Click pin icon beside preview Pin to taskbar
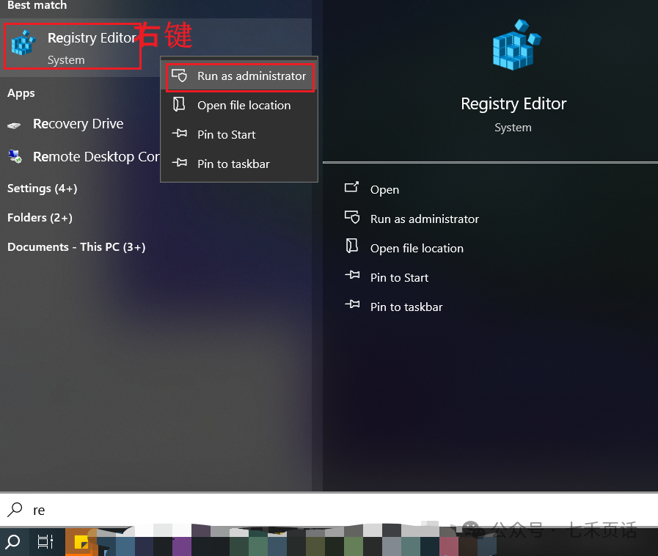This screenshot has height=556, width=658. pos(353,304)
